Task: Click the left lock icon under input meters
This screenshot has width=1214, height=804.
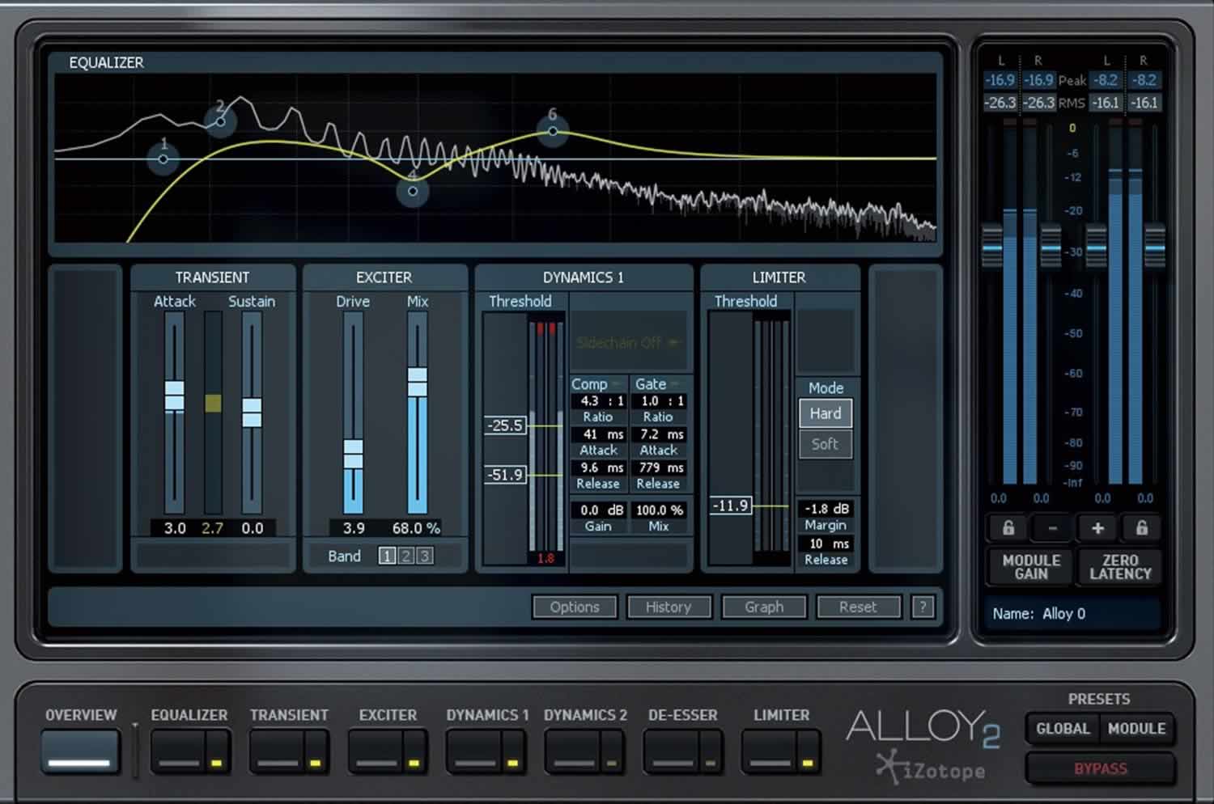Action: click(1008, 528)
